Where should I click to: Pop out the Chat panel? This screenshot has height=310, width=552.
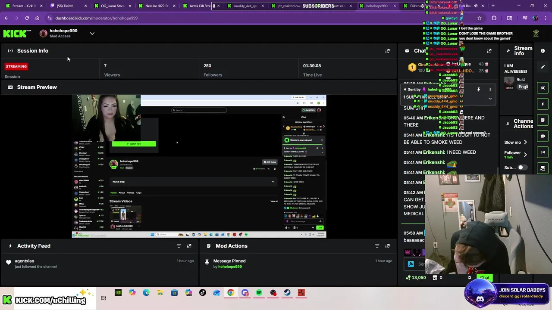(x=489, y=51)
